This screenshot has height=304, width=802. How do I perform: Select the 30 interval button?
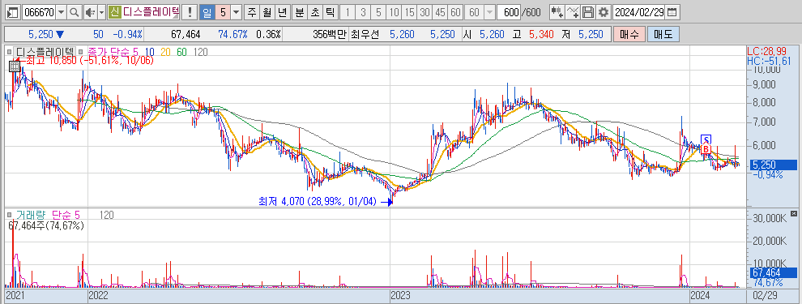[424, 12]
